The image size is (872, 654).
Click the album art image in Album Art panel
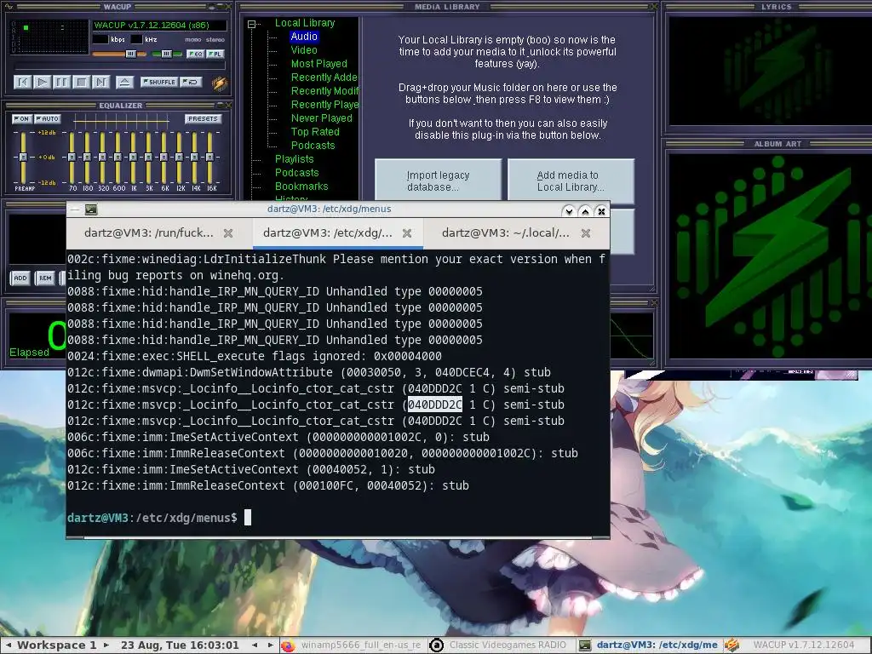(x=770, y=256)
